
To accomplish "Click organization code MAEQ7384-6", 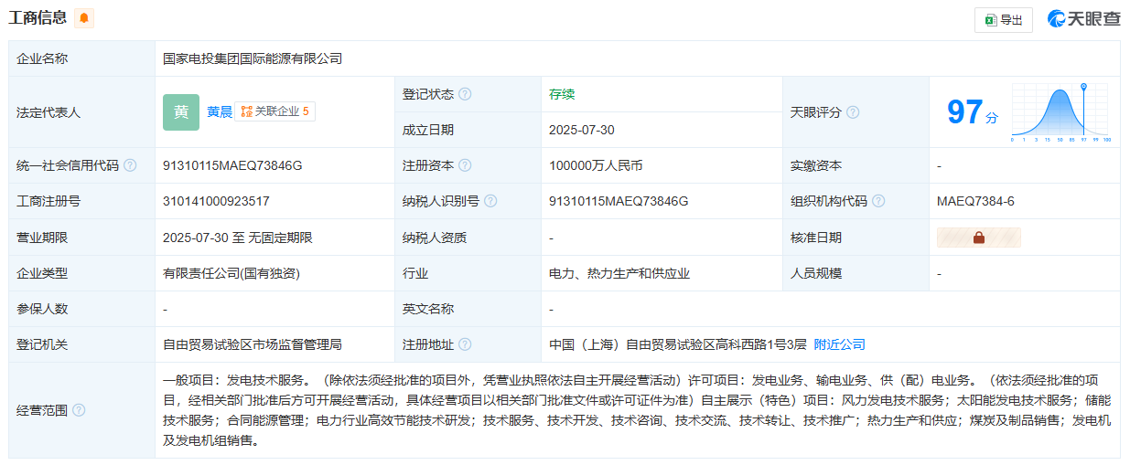I will click(975, 201).
